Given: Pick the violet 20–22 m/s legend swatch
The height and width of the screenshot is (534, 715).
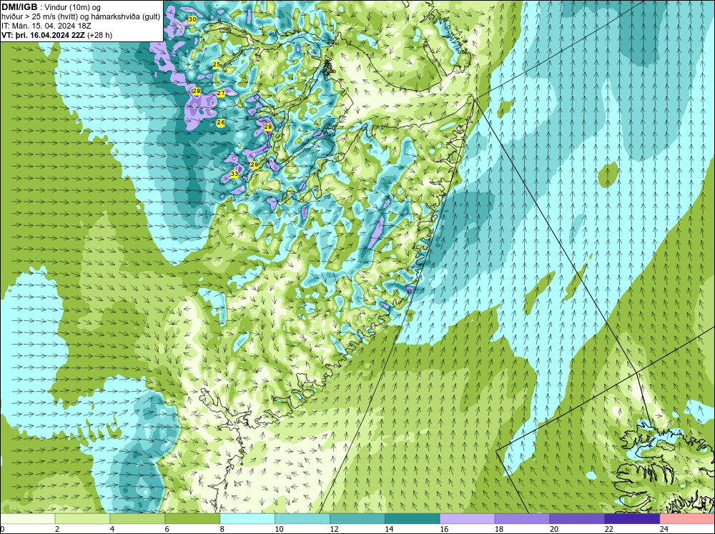Looking at the screenshot, I should (x=577, y=518).
